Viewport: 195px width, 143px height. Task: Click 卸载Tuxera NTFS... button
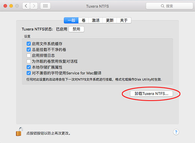[x=151, y=93]
